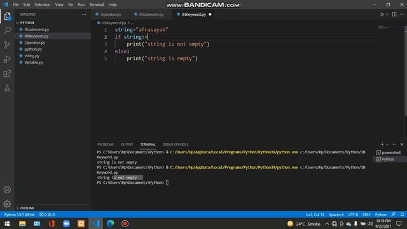Open the Run menu
This screenshot has height=229, width=407.
[81, 4]
